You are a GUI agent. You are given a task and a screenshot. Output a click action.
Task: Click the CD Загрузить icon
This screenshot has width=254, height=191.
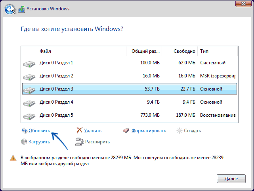(x=24, y=142)
